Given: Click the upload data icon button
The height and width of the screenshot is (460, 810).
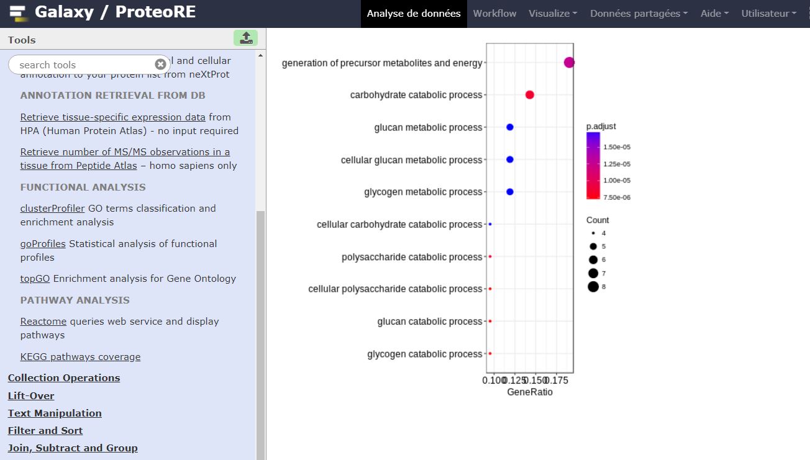Looking at the screenshot, I should (x=245, y=38).
